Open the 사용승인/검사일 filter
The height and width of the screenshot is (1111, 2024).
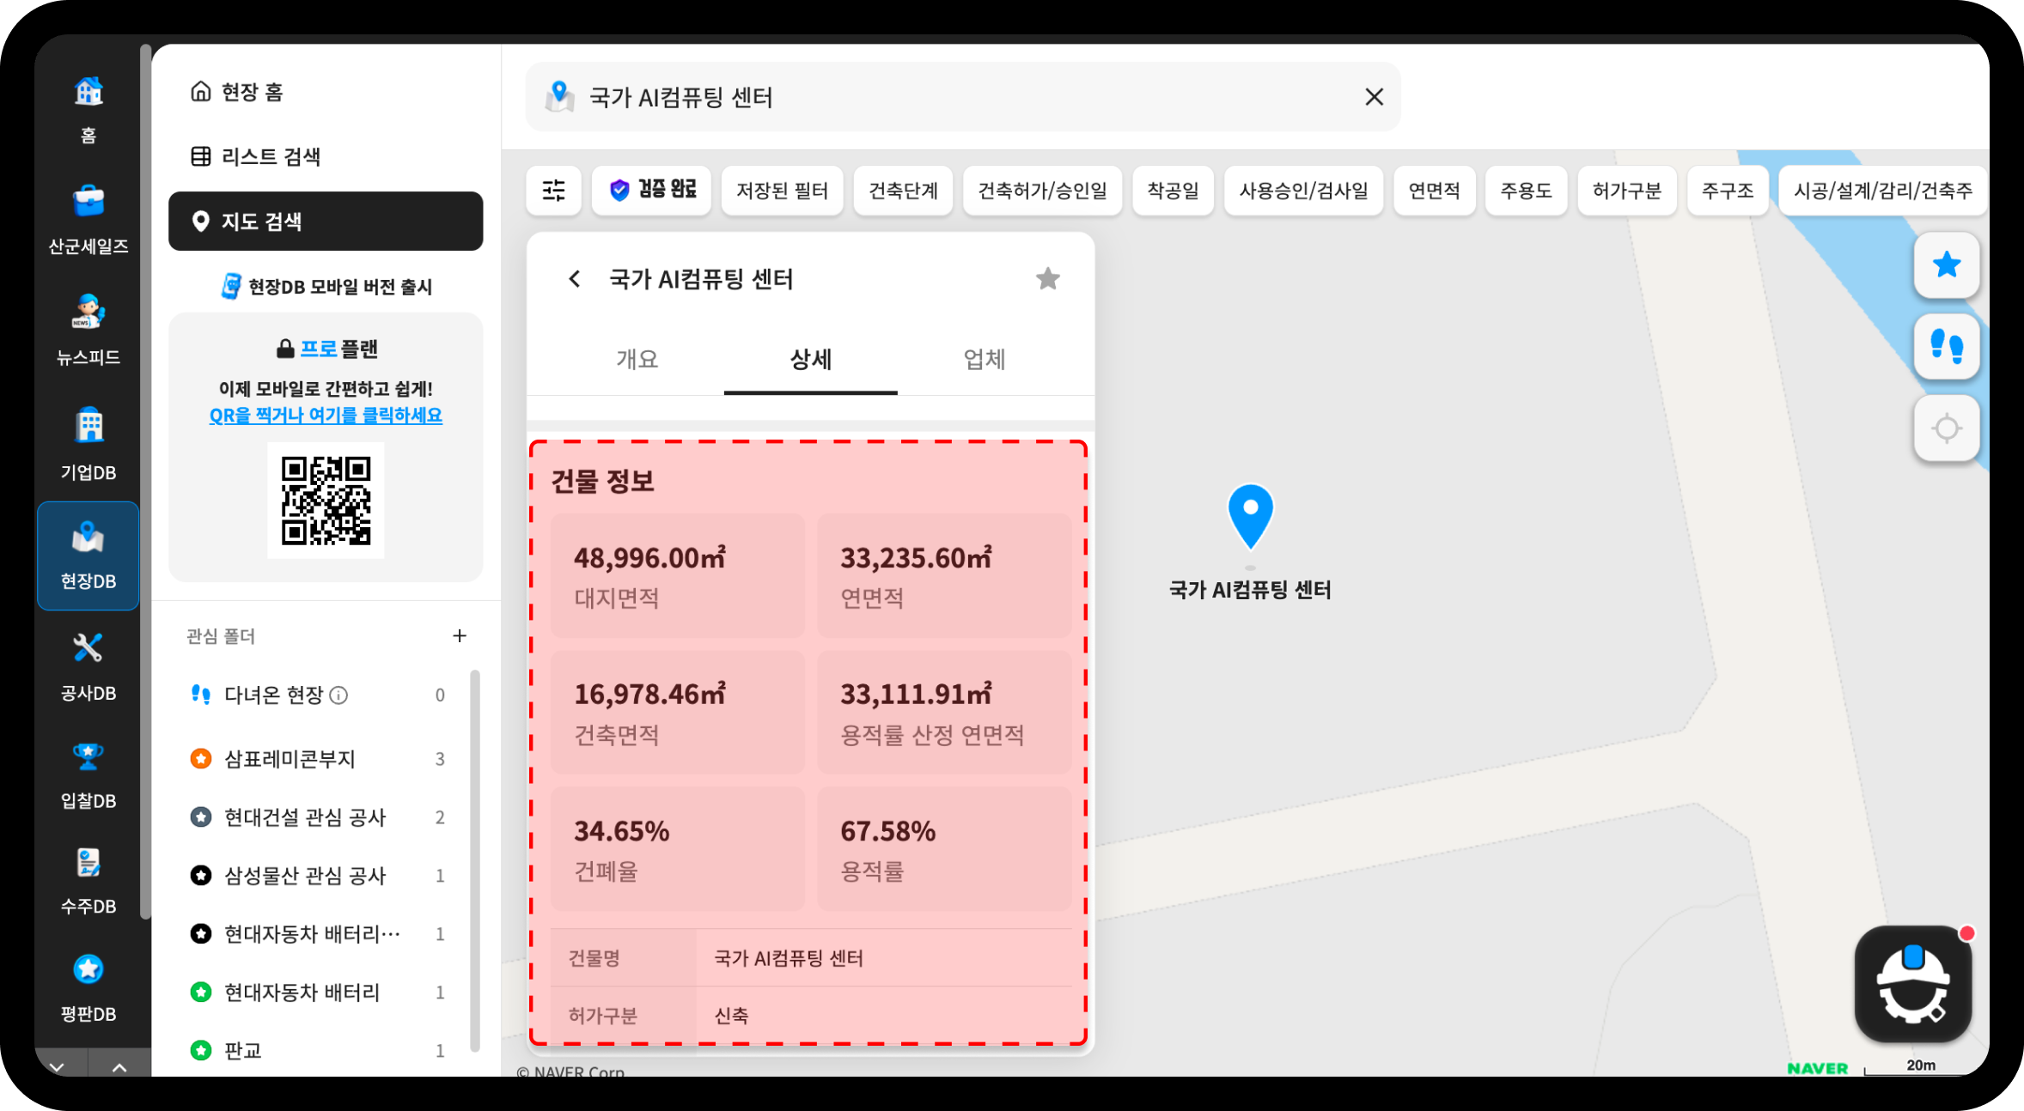[1303, 190]
